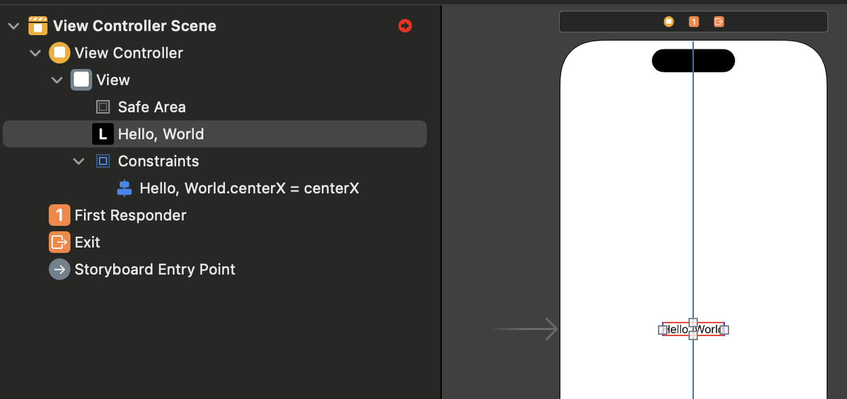The image size is (847, 399).
Task: Click the Safe Area dashed-square icon
Action: click(x=103, y=107)
